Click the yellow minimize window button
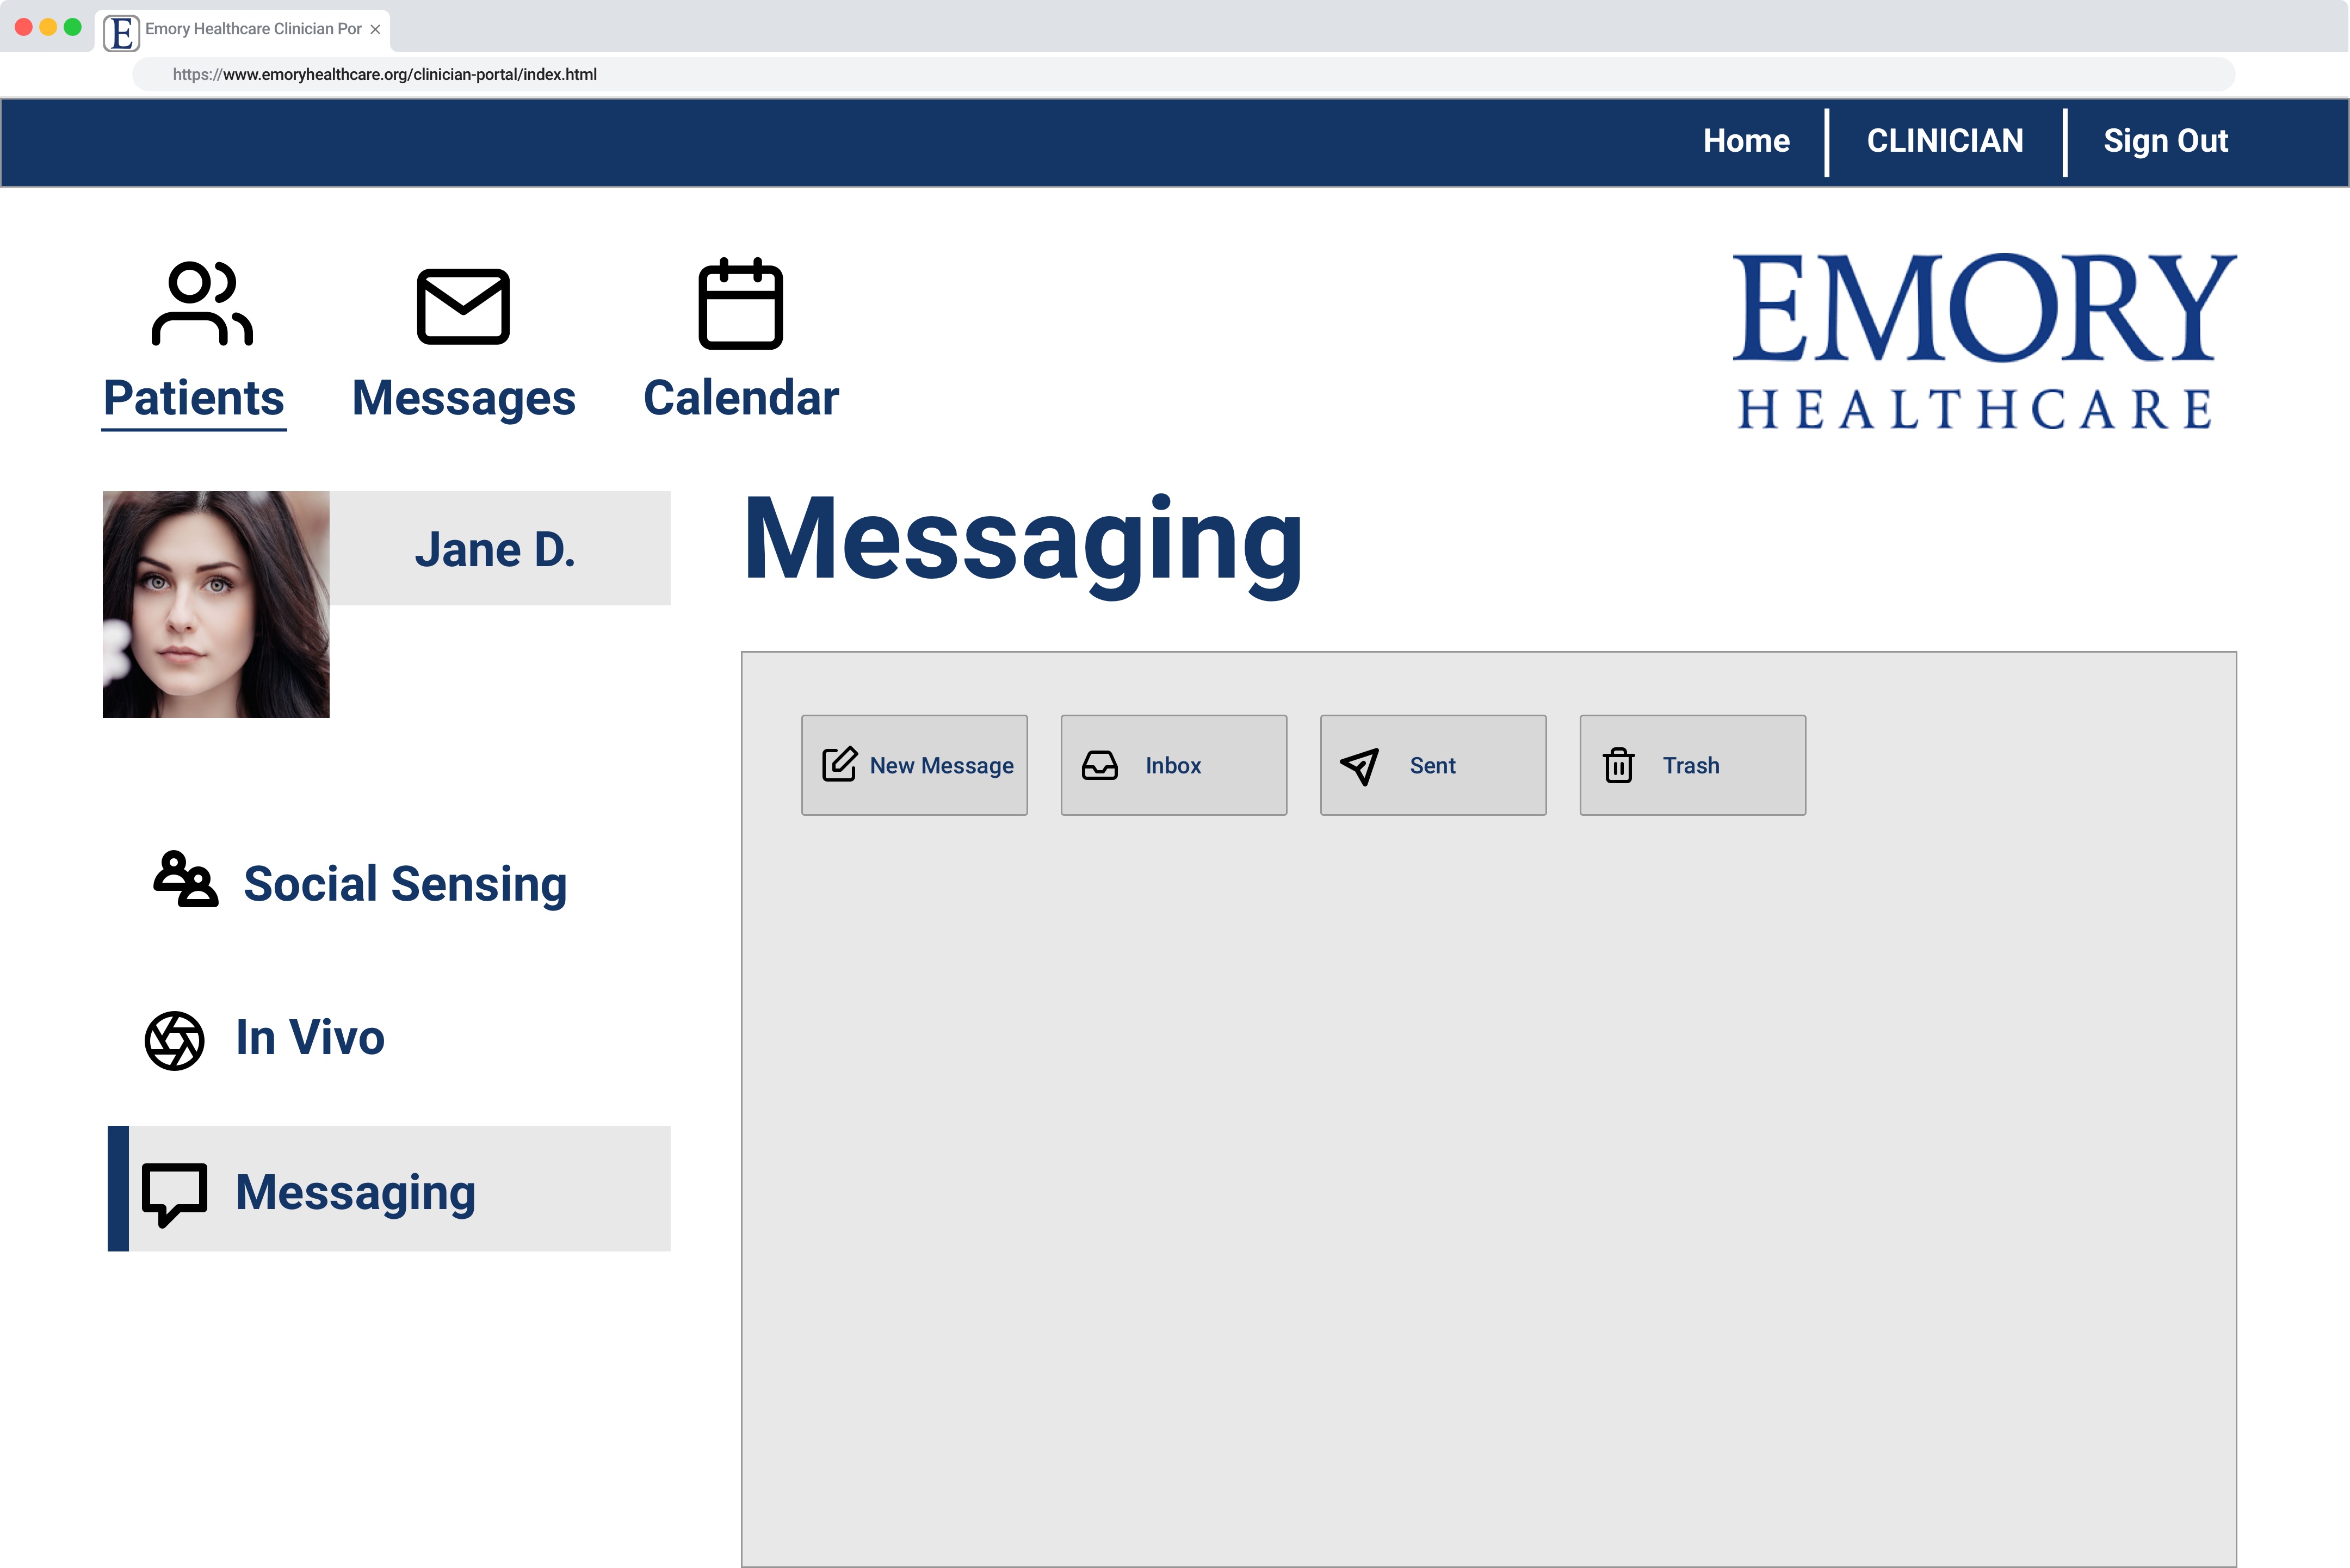Viewport: 2350px width, 1568px height. click(48, 27)
